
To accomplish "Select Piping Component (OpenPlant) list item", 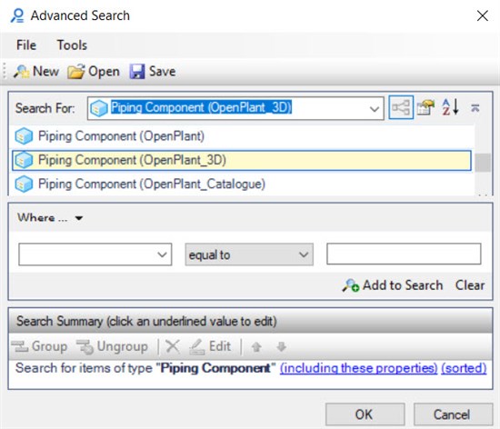I will [242, 136].
